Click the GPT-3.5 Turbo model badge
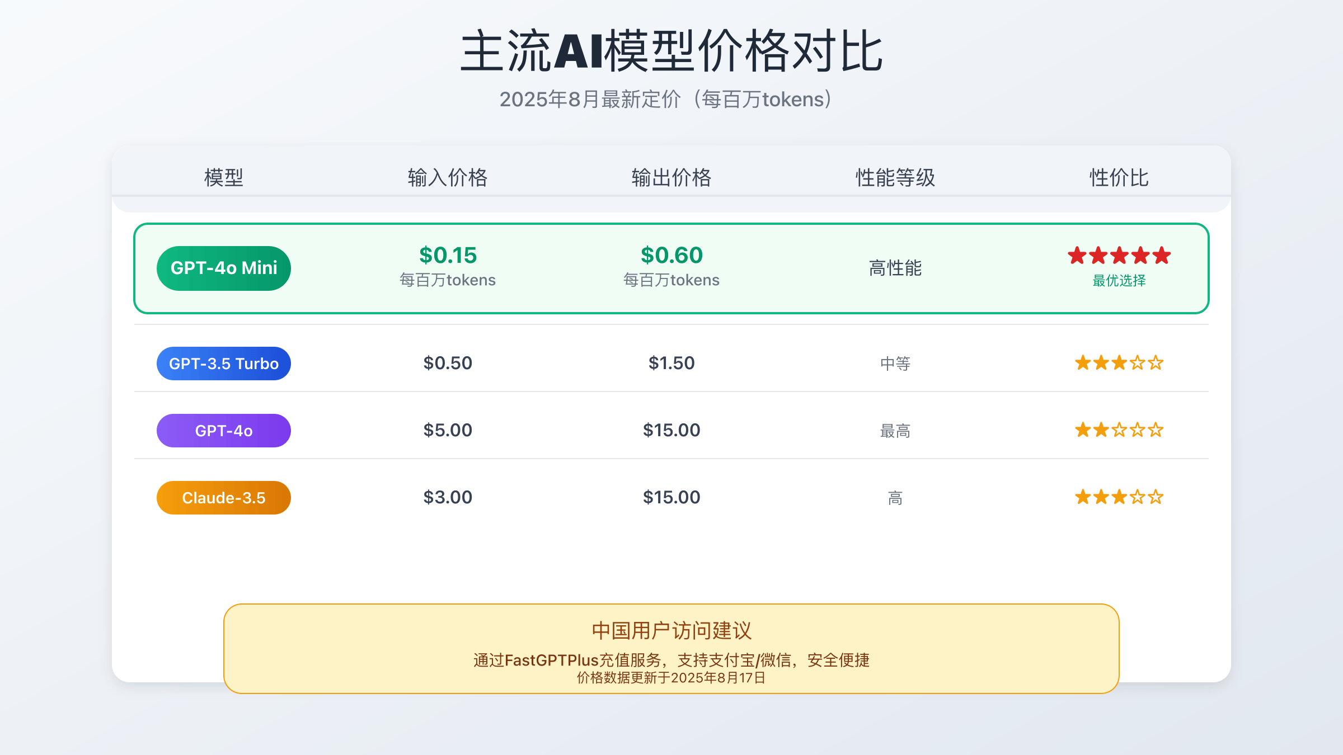Viewport: 1343px width, 755px height. 224,364
